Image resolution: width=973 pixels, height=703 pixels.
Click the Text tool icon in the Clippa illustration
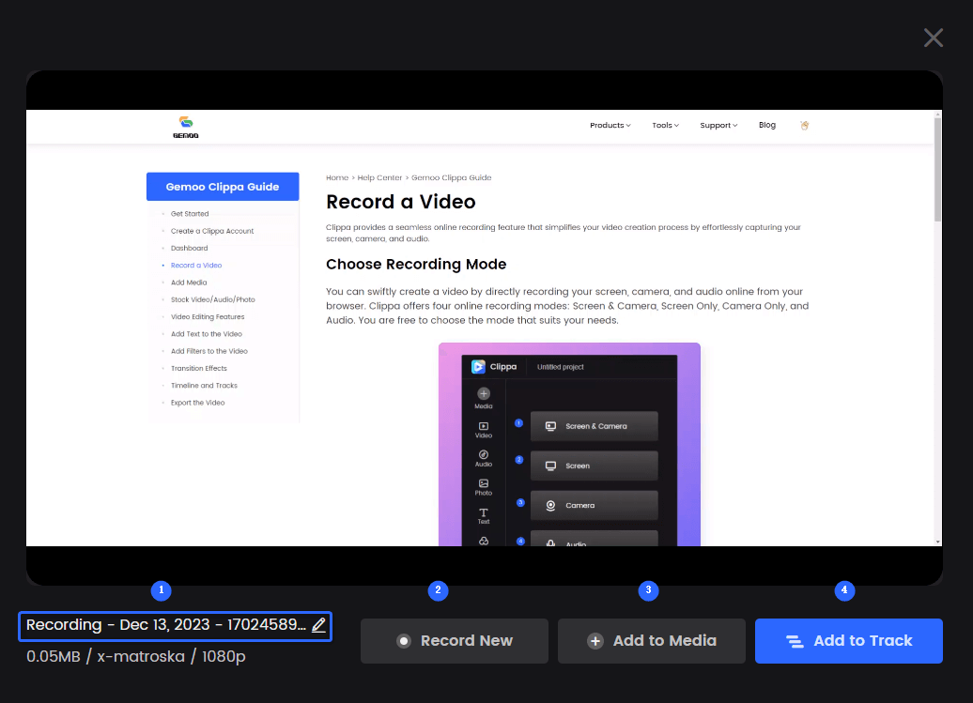(x=484, y=512)
